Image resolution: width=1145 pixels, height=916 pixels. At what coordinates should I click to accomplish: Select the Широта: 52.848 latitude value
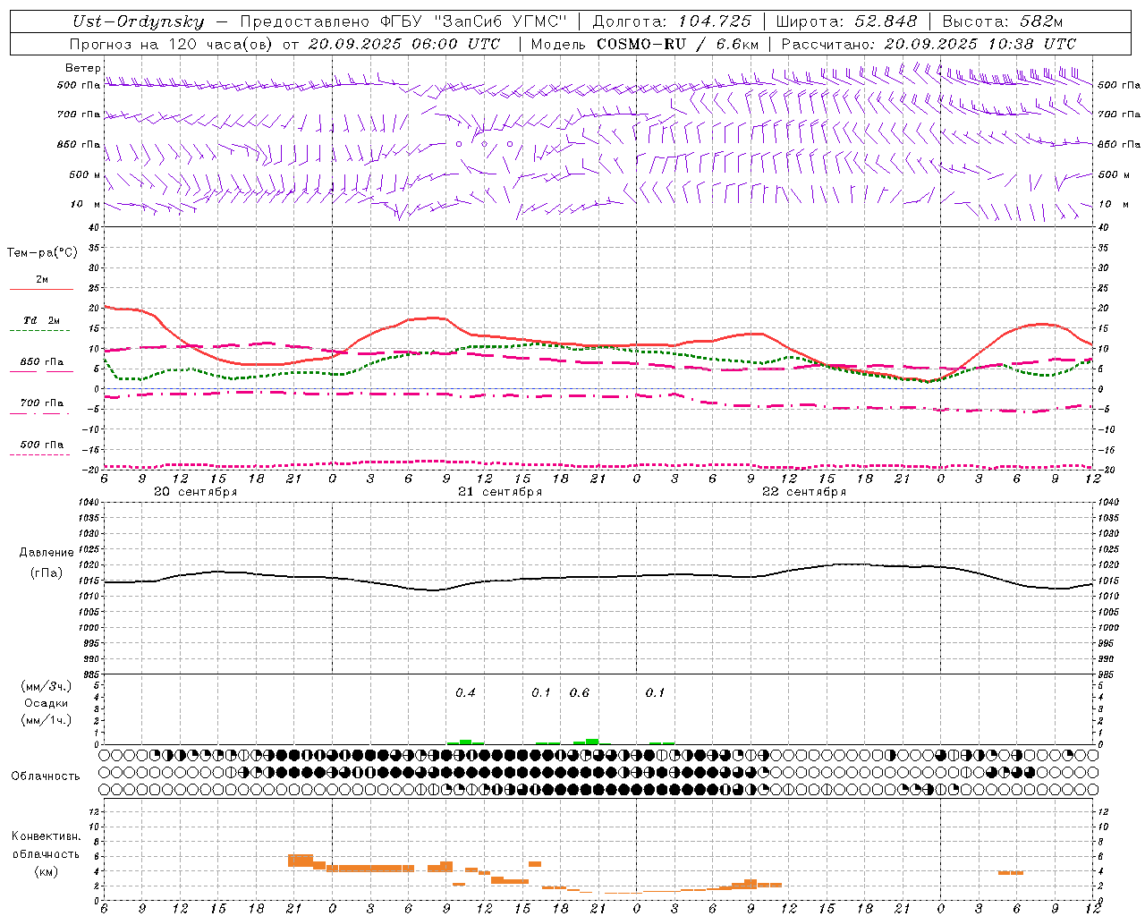846,21
